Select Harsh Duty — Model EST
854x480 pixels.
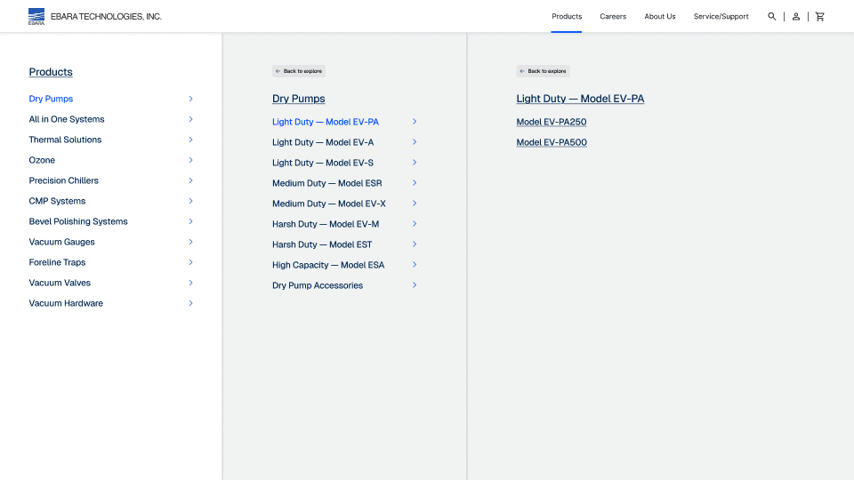(322, 245)
